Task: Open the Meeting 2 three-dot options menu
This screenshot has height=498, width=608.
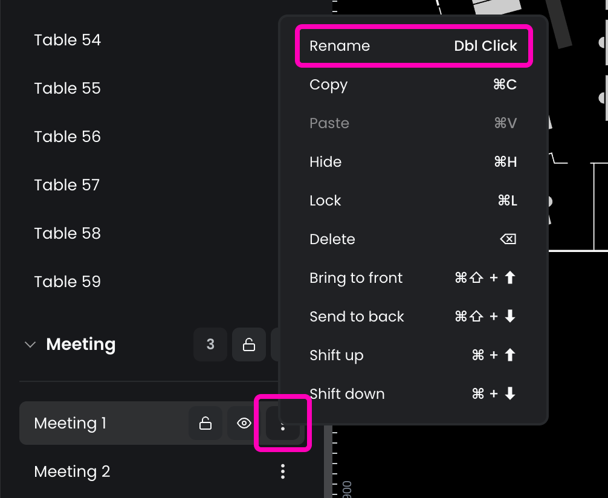Action: click(x=282, y=471)
